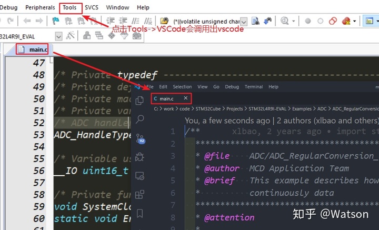Open VS Code Selection menu
Viewport: 379px width, 230px height.
[182, 87]
